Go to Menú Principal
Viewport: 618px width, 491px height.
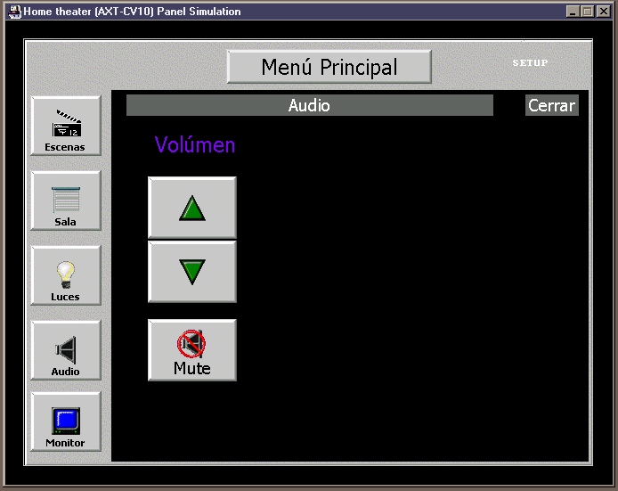[x=329, y=67]
